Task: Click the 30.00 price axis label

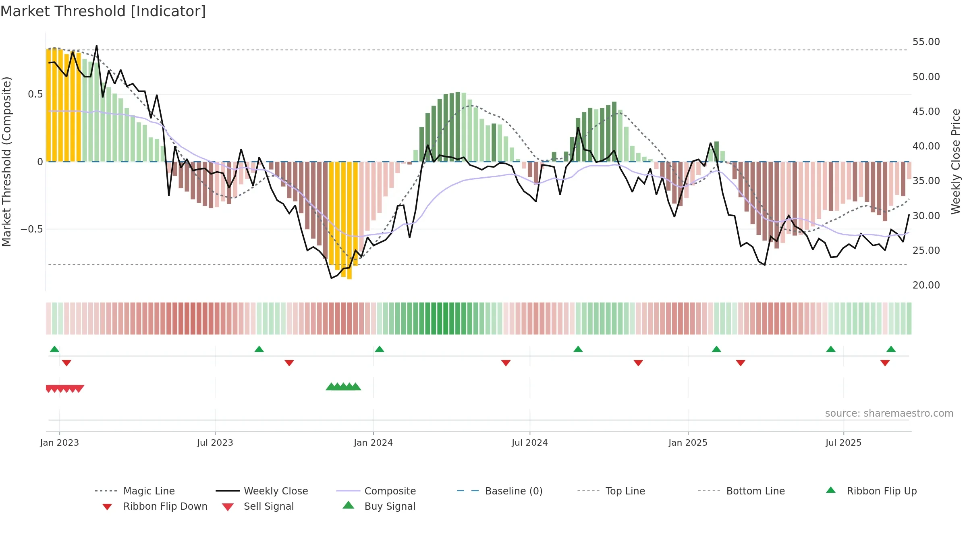Action: (926, 216)
